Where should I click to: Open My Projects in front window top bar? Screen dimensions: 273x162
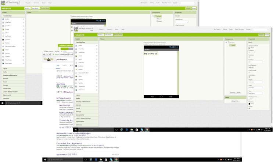click(x=217, y=29)
